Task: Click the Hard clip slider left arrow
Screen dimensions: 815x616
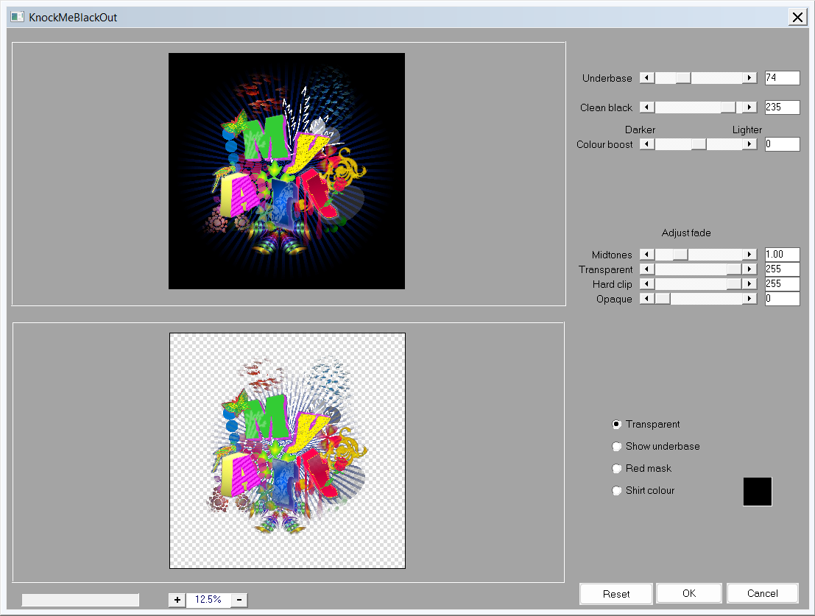Action: pos(646,283)
